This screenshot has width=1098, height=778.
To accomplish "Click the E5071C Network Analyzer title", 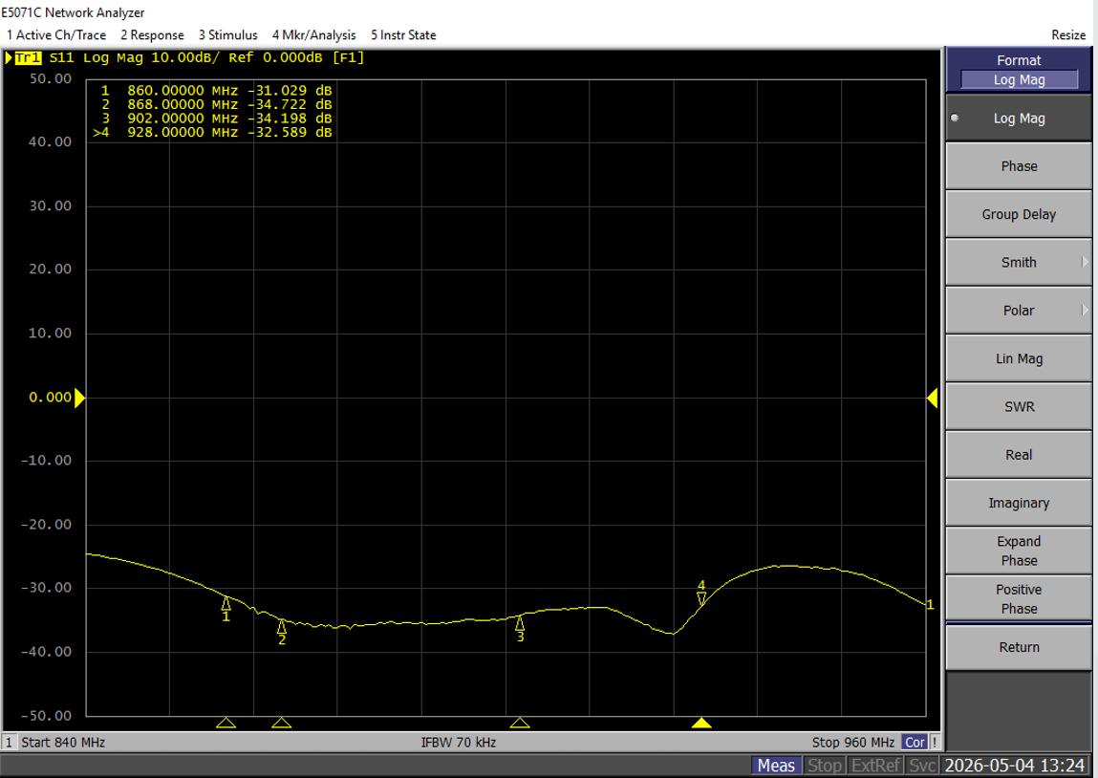I will click(73, 12).
